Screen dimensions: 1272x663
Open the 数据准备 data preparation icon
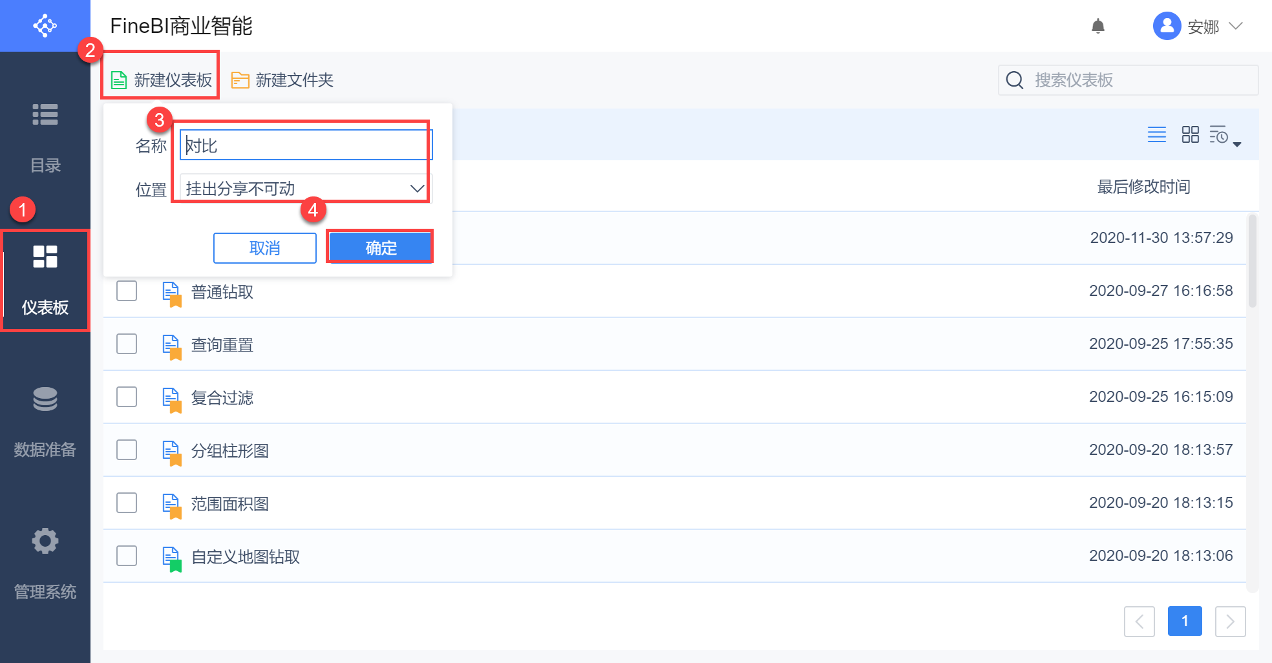pos(45,400)
